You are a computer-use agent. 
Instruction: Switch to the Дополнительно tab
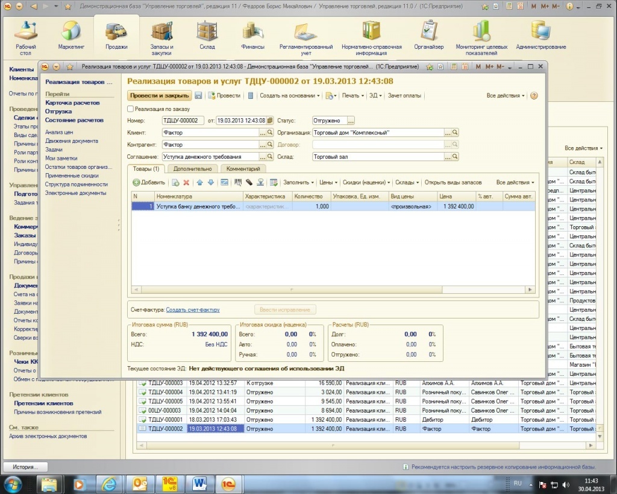[x=192, y=169]
